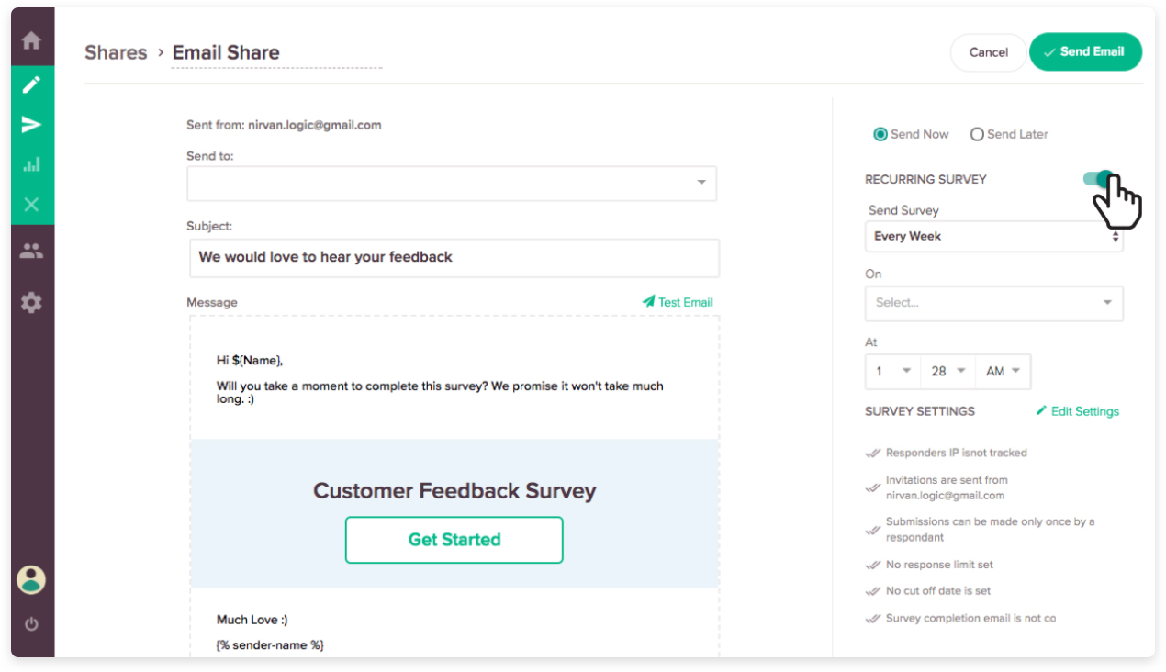Choose the Send Later option

point(977,133)
